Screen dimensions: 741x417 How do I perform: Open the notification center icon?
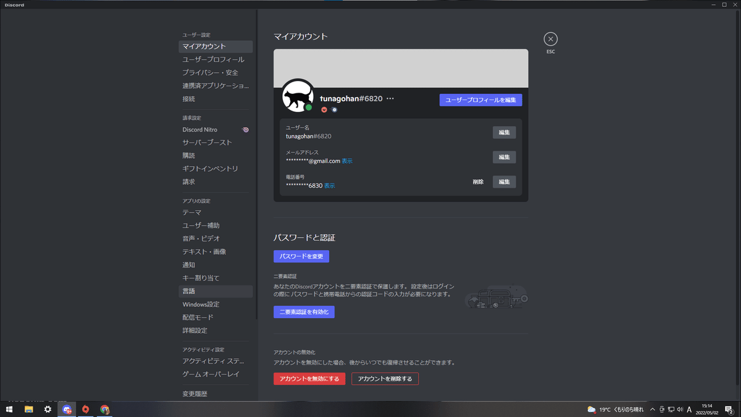tap(729, 409)
